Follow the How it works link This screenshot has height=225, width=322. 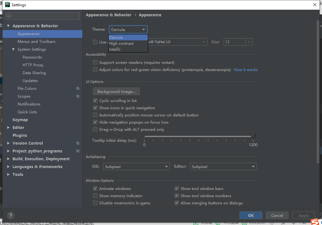(246, 70)
